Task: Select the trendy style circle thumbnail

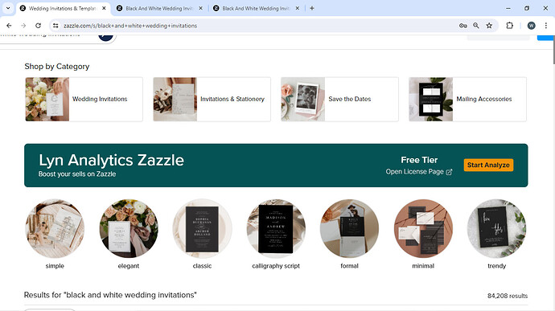Action: click(496, 228)
